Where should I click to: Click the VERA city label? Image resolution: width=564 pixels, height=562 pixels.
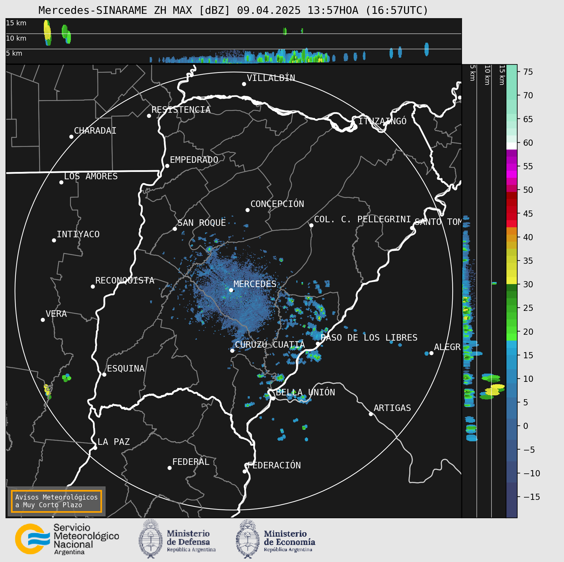pos(56,314)
